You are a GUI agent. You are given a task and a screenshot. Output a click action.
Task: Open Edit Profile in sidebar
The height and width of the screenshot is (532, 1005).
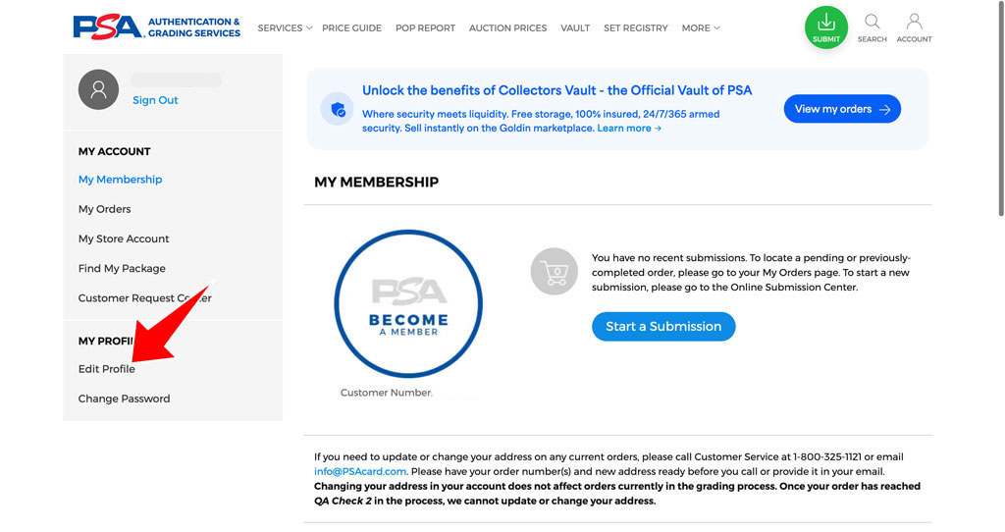(x=106, y=369)
